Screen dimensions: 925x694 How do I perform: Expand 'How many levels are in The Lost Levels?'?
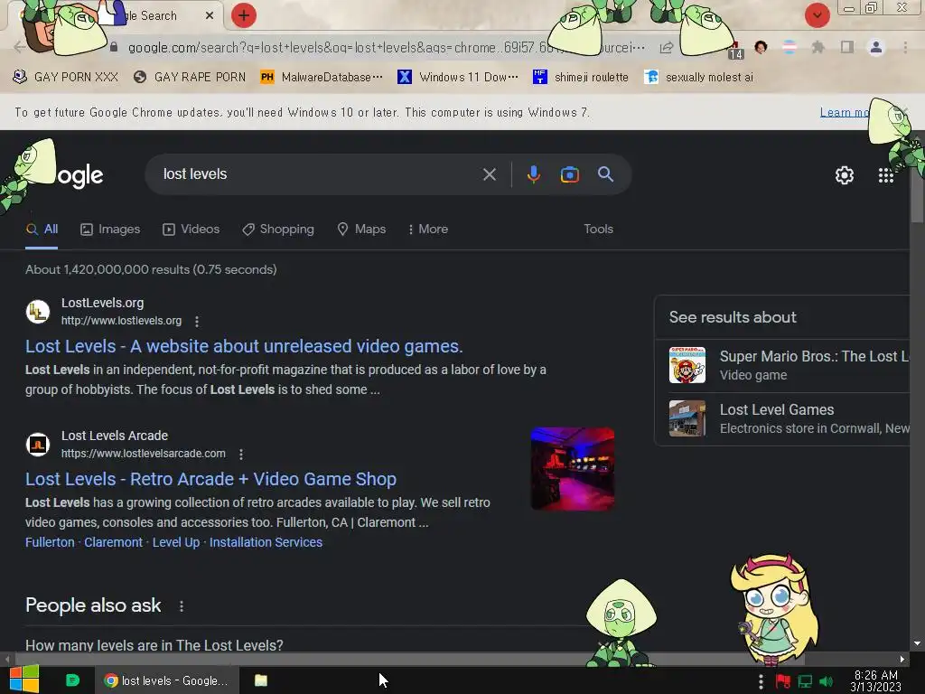pos(154,645)
